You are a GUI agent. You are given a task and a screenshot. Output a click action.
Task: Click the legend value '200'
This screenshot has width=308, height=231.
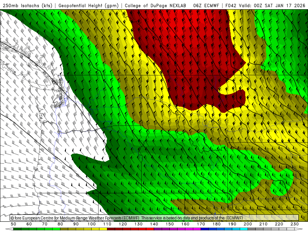(248, 224)
